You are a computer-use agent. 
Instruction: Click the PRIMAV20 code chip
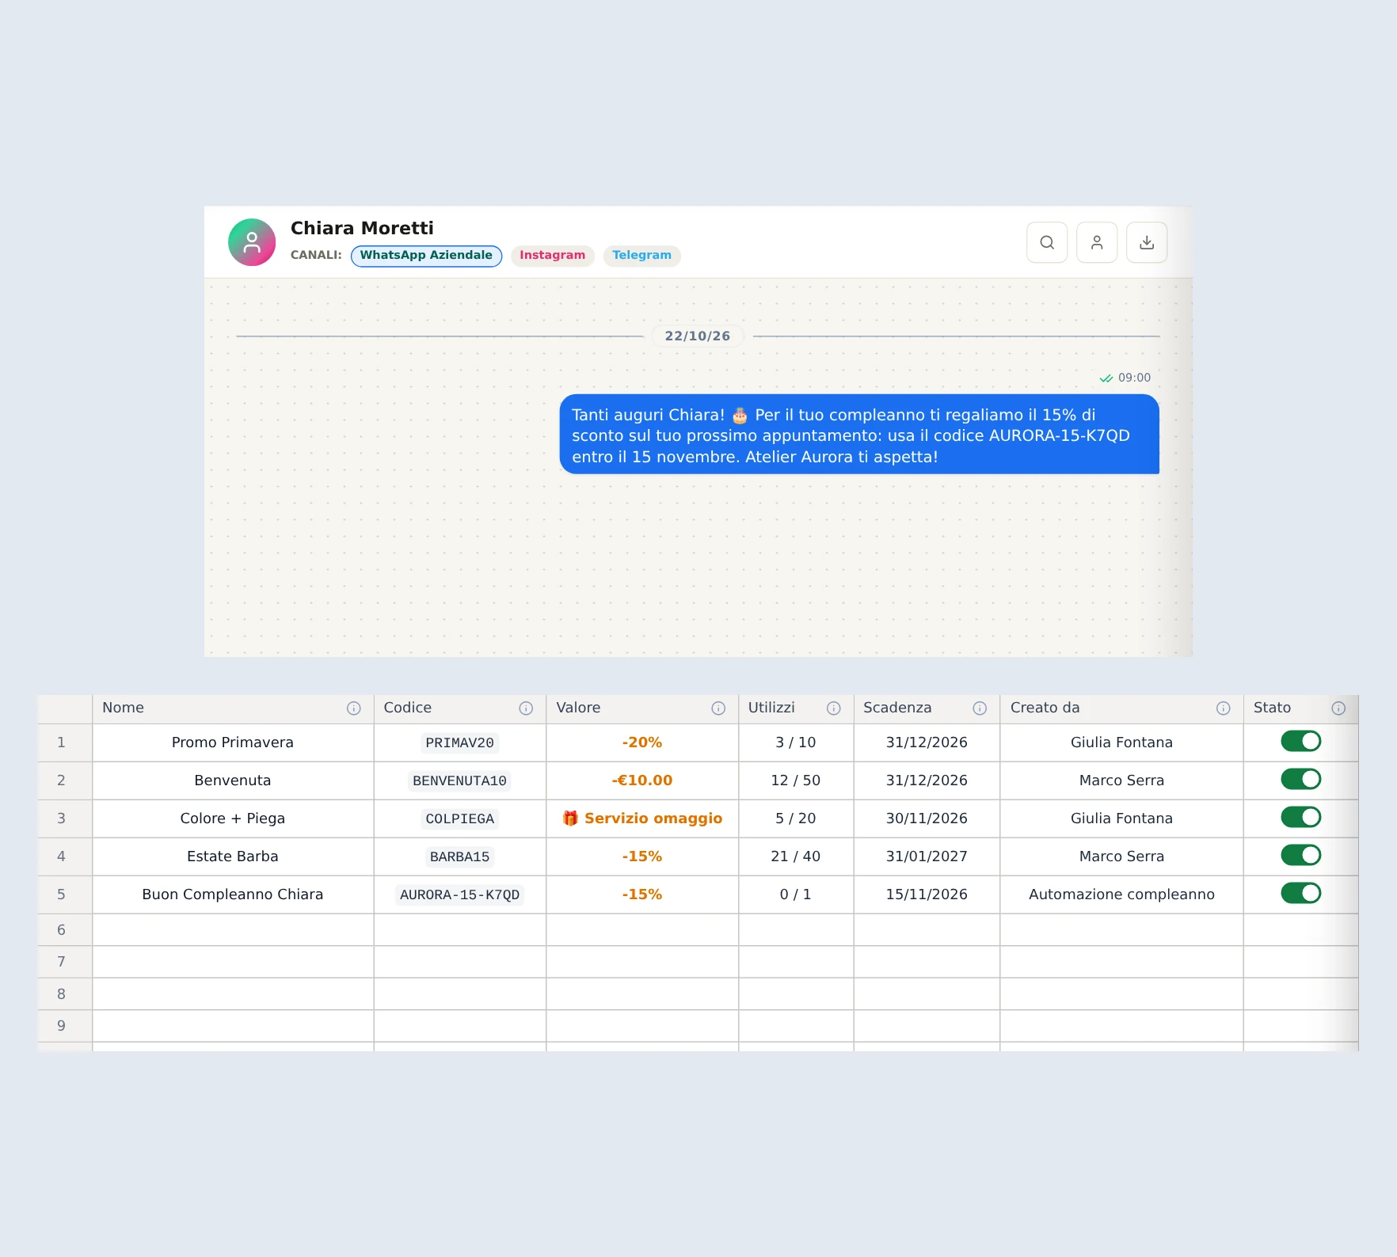459,742
